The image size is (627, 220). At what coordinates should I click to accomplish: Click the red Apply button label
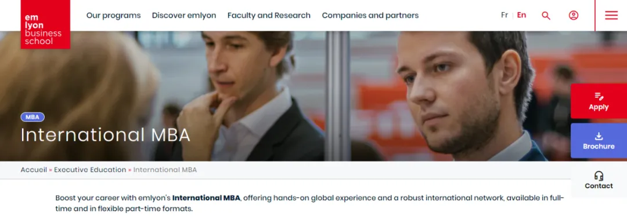[x=599, y=107]
